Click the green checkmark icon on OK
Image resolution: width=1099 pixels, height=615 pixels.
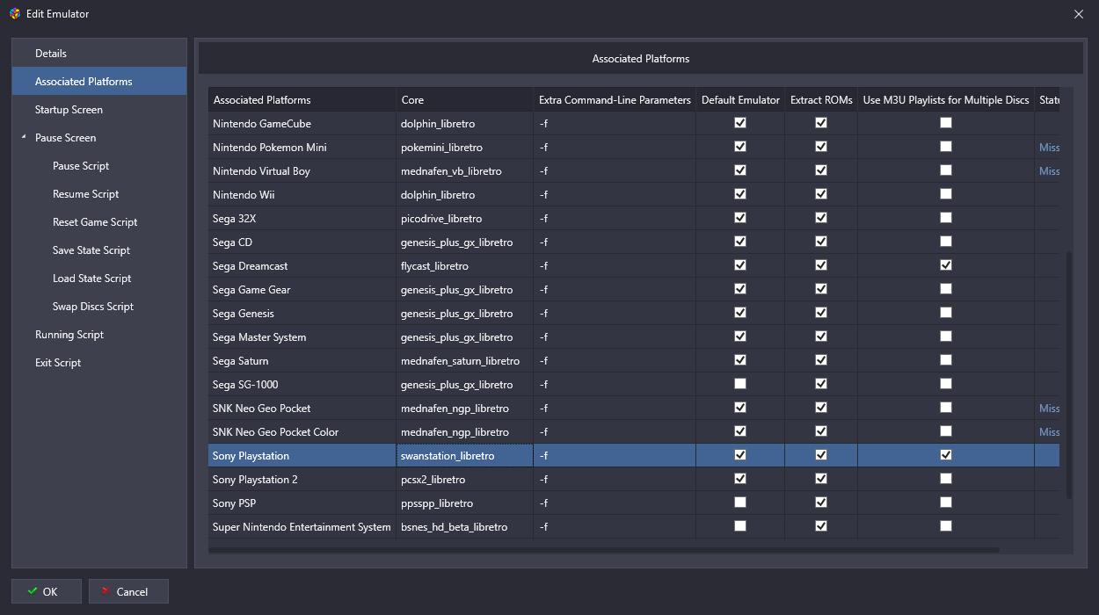(33, 591)
